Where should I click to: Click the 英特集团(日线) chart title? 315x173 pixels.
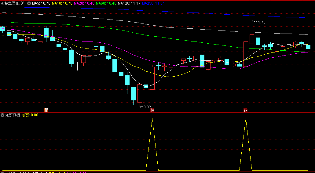click(x=13, y=3)
